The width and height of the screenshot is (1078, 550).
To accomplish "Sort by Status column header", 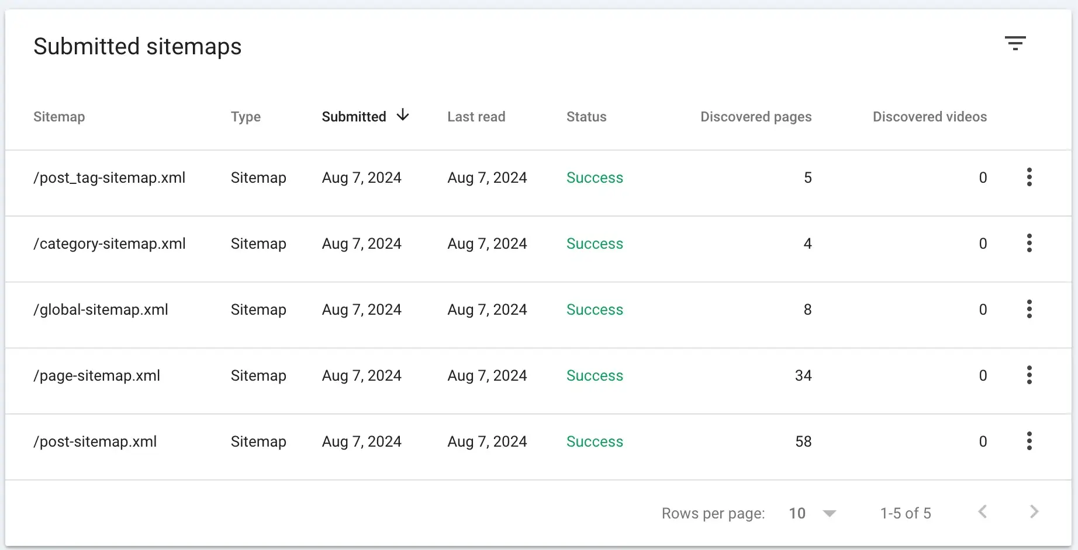I will click(x=586, y=117).
